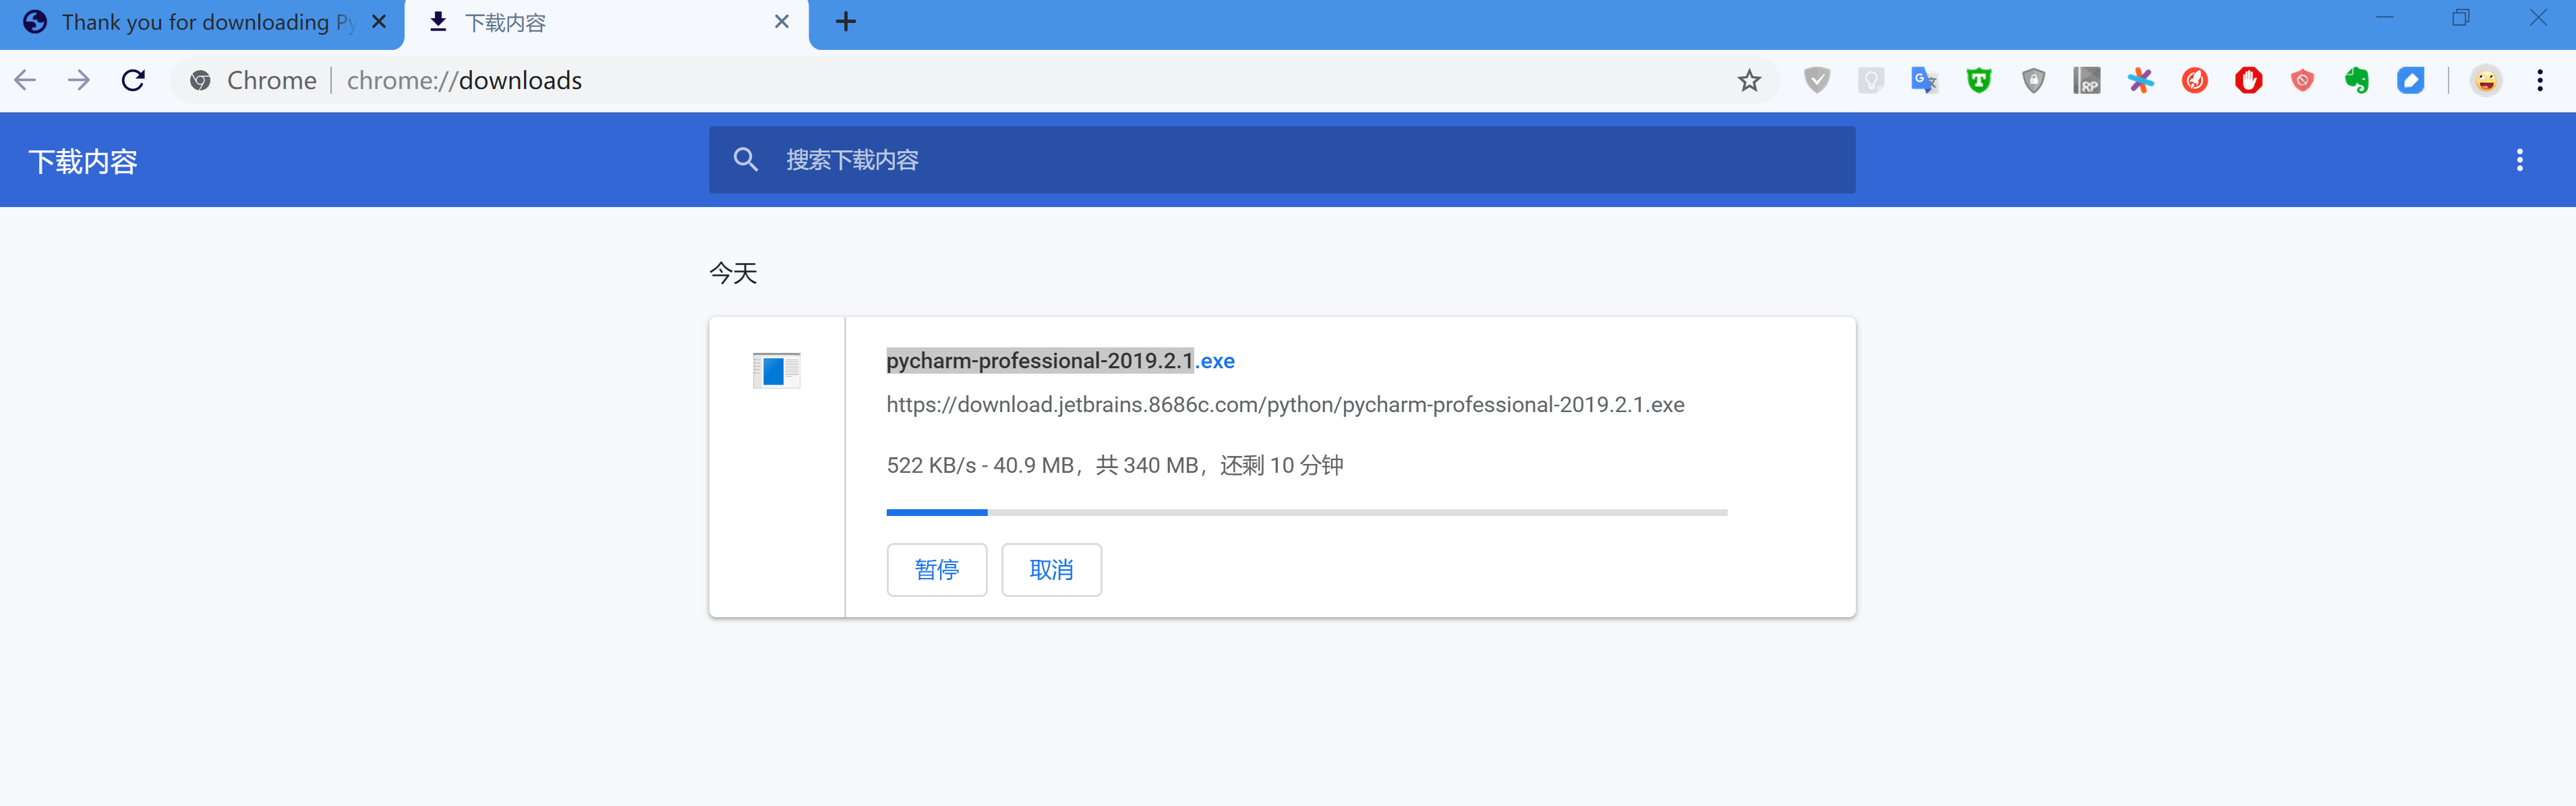The width and height of the screenshot is (2576, 806).
Task: Click the Chrome site info icon
Action: coord(200,80)
